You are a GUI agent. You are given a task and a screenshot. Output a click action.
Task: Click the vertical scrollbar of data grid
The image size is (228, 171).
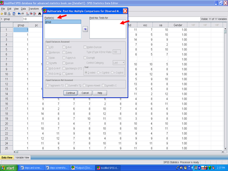click(x=225, y=89)
